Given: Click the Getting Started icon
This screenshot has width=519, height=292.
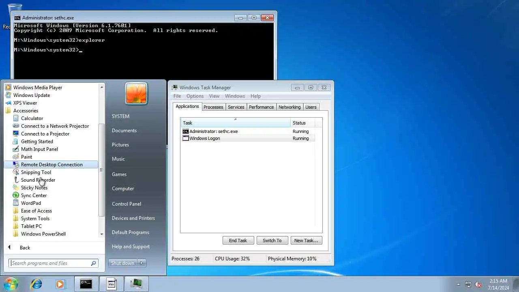Looking at the screenshot, I should point(16,141).
